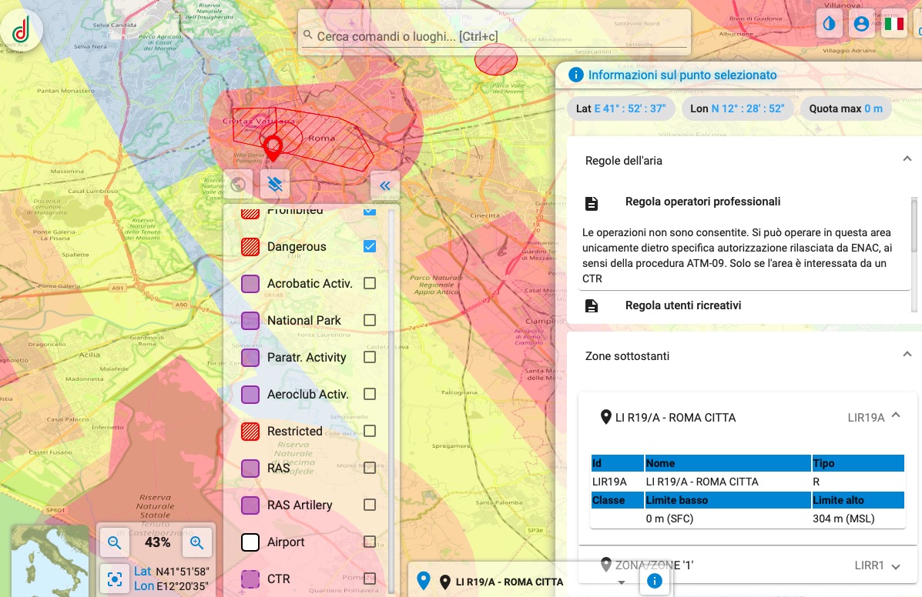Open the user account icon

[x=861, y=24]
